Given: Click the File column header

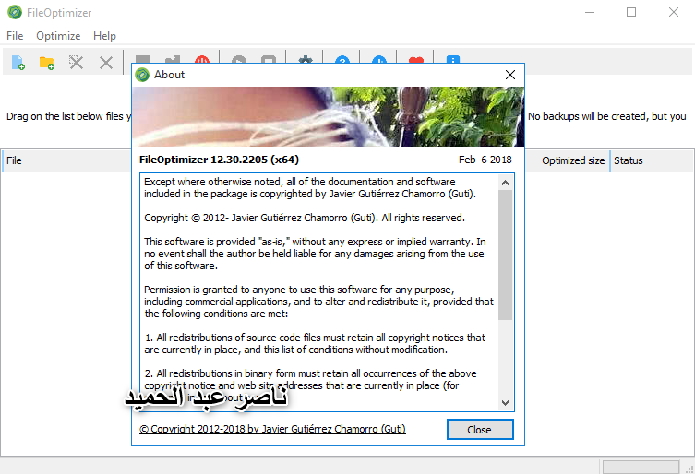Looking at the screenshot, I should point(66,160).
